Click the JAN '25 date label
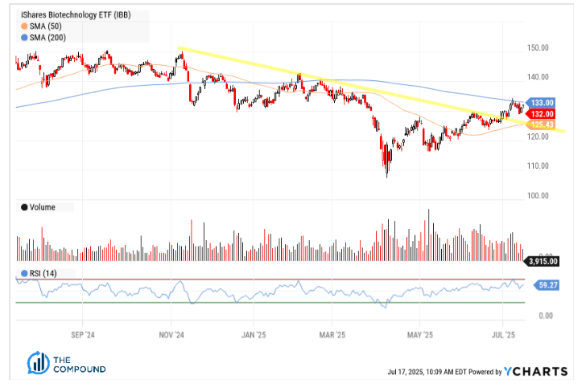 [x=254, y=335]
